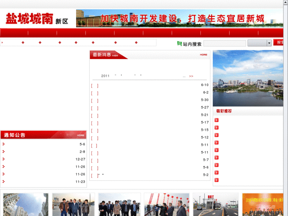This screenshot has height=216, width=288.
Task: Click the bracket category tag on the 5-2 news row
Action: 95,176
